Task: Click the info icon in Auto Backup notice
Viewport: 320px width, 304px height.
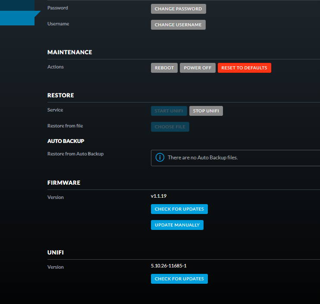Action: pos(160,158)
